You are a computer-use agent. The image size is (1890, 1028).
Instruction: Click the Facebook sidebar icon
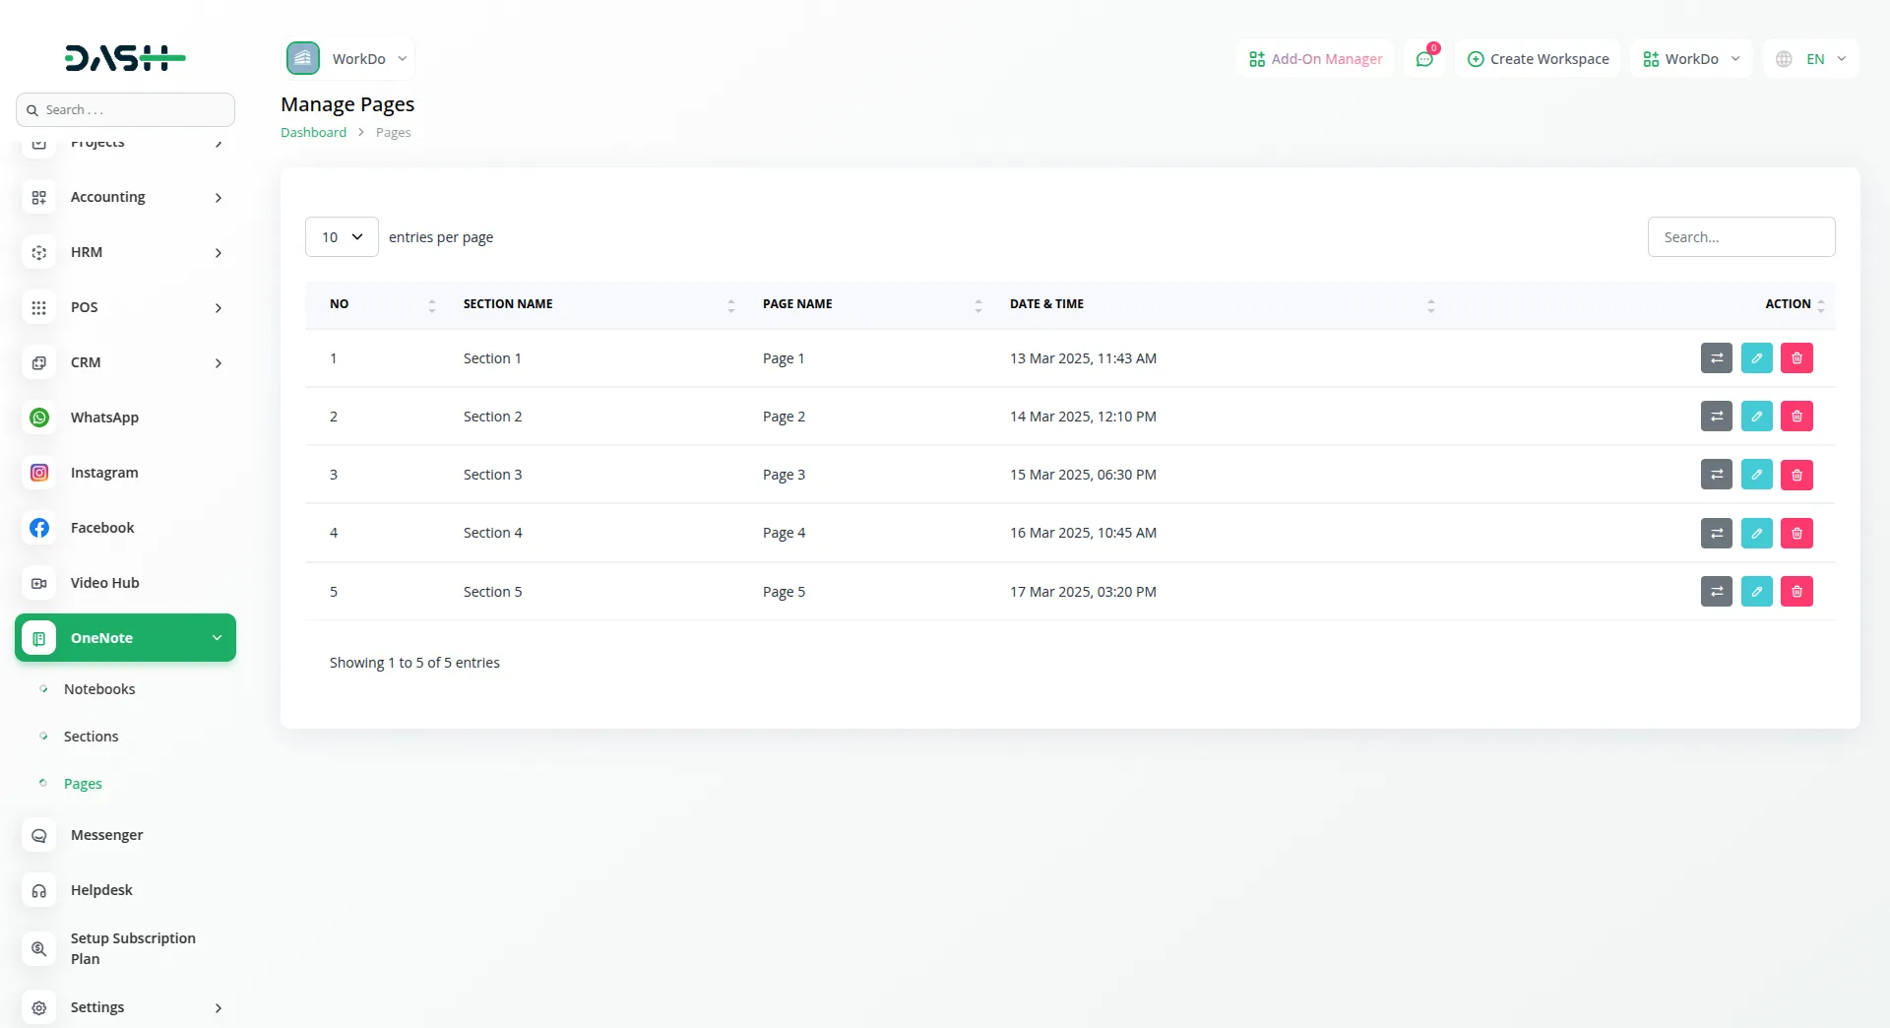(x=38, y=528)
